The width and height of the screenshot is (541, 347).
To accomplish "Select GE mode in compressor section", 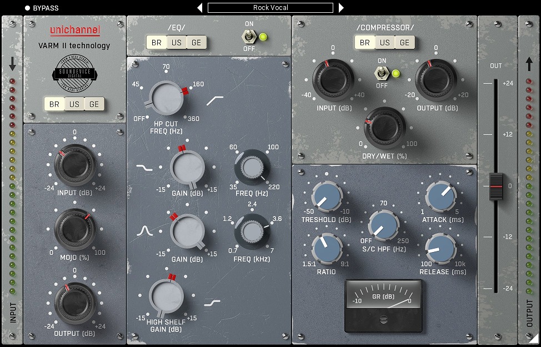I will click(x=404, y=43).
